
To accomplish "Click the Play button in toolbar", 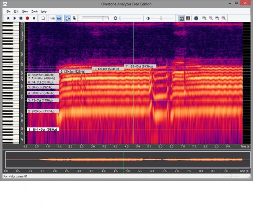I will coord(15,18).
